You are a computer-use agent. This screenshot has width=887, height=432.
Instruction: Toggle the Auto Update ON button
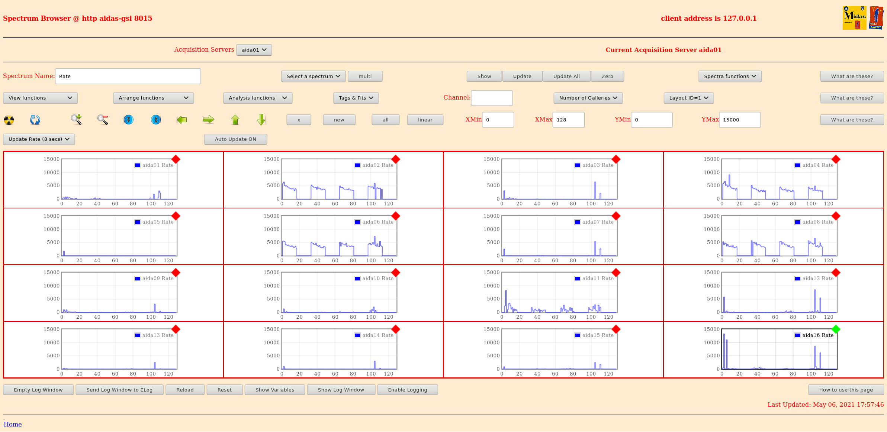(x=235, y=139)
